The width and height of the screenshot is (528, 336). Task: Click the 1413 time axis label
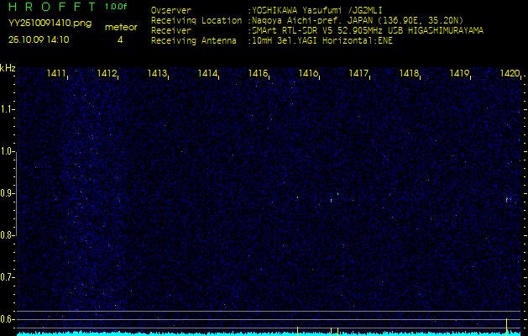click(x=157, y=73)
